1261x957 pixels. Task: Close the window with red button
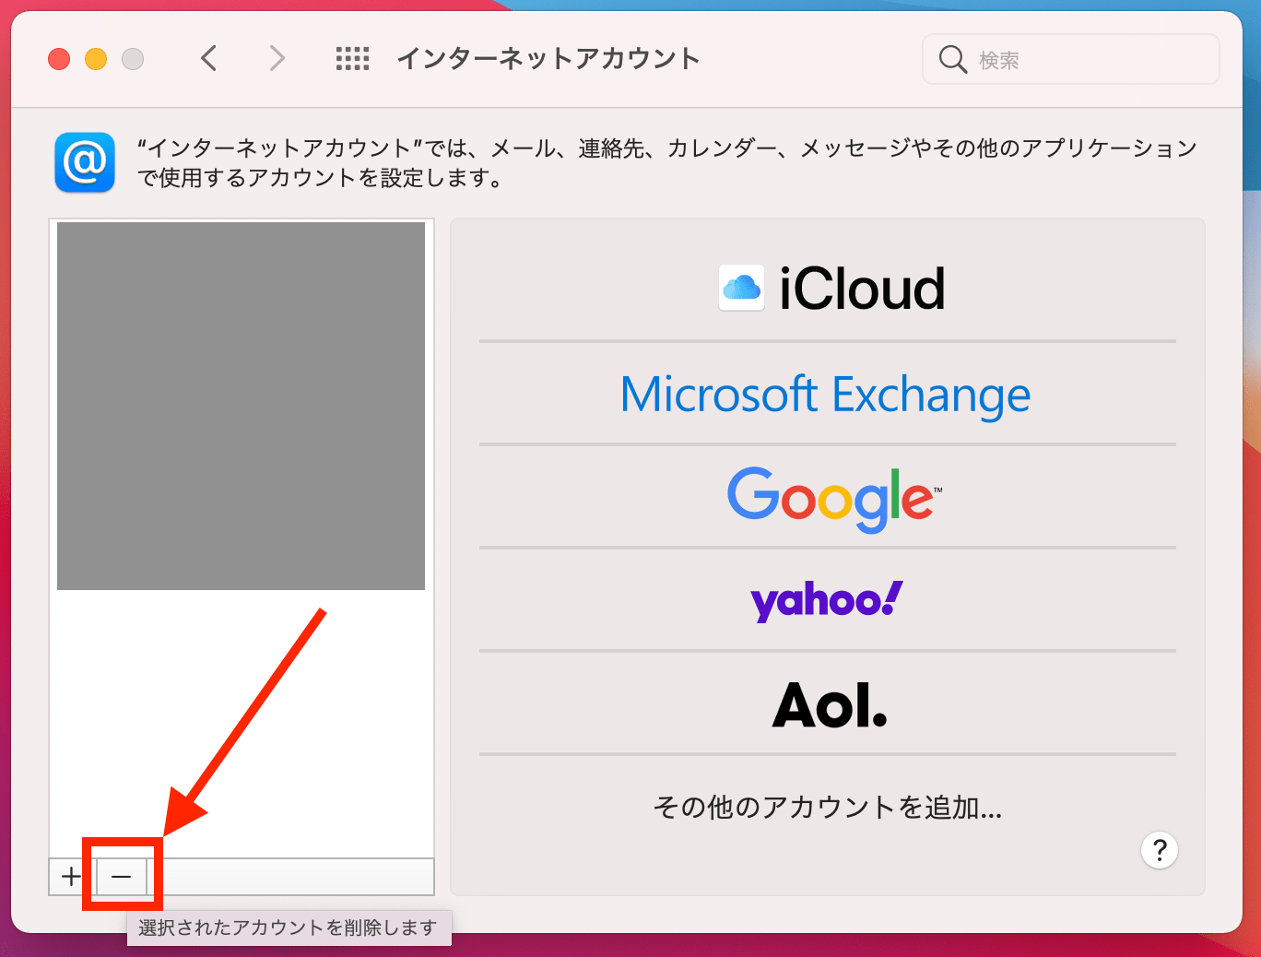click(59, 59)
